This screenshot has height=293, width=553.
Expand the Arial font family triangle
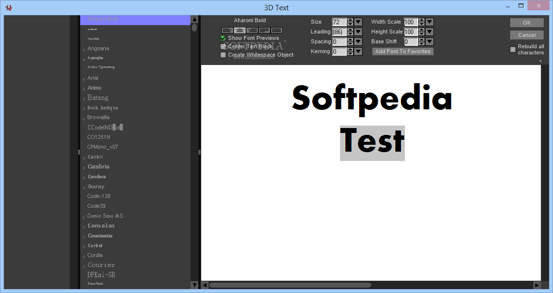click(84, 79)
